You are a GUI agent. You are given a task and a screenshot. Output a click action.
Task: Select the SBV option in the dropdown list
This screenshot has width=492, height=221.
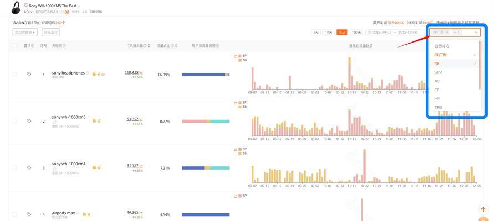point(454,72)
